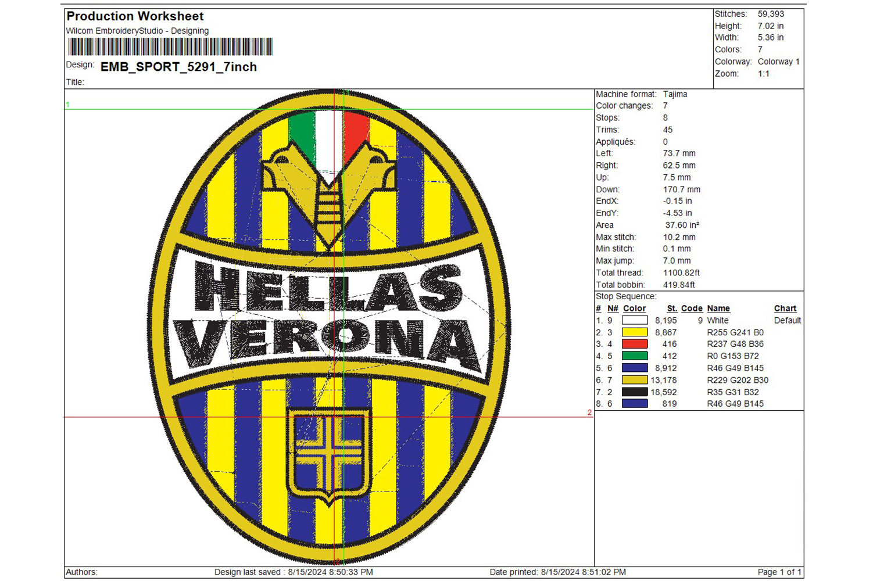Click the trims value 45
The width and height of the screenshot is (873, 581).
[668, 130]
